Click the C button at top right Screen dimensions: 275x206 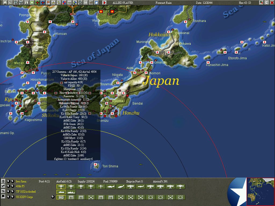click(x=267, y=3)
